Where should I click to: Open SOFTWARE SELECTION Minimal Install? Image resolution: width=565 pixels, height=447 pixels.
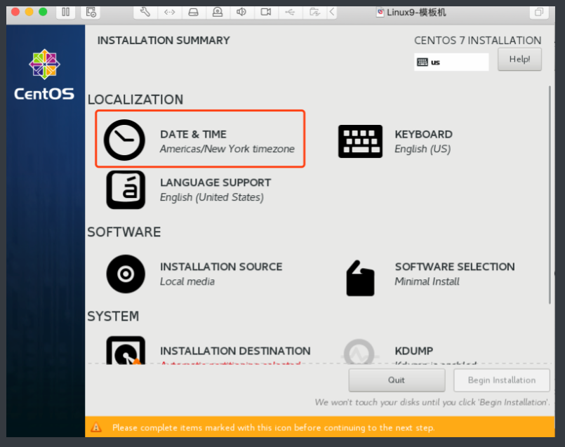[x=455, y=274]
